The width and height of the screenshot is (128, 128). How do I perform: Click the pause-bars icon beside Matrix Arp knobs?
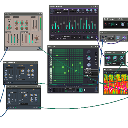(x=96, y=53)
